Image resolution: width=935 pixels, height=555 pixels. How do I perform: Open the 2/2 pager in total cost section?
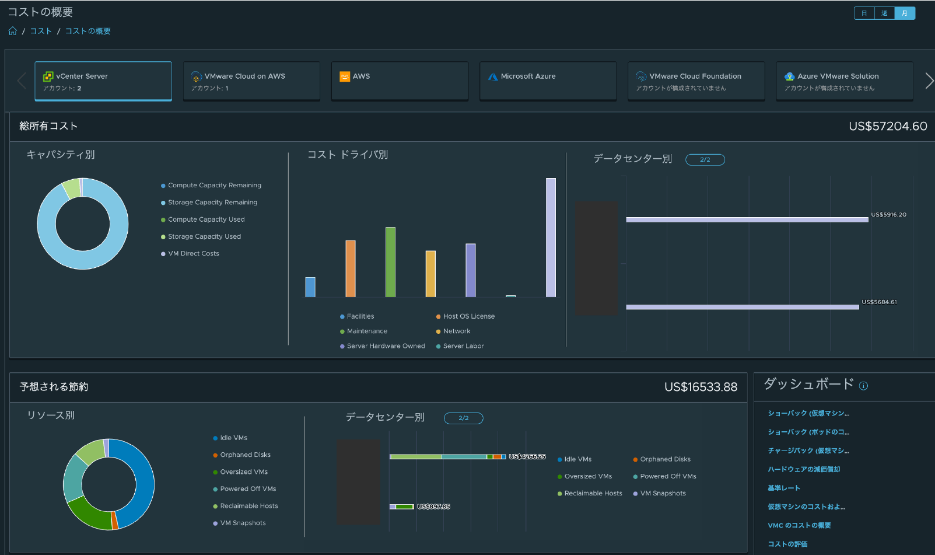pyautogui.click(x=705, y=160)
